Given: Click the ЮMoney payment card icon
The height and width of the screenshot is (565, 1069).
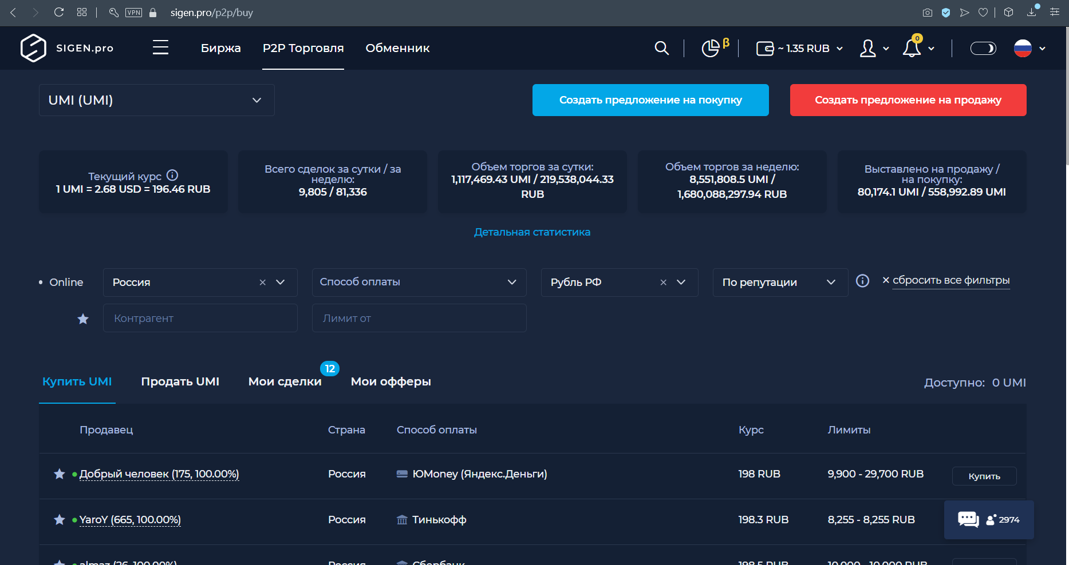Looking at the screenshot, I should 402,474.
